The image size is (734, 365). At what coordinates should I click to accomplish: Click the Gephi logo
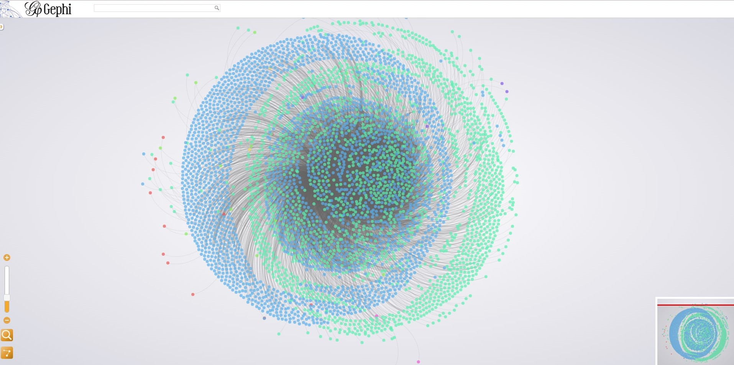48,9
